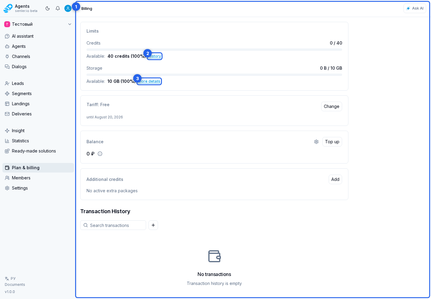This screenshot has width=431, height=299.
Task: Open Segments page
Action: click(x=38, y=94)
